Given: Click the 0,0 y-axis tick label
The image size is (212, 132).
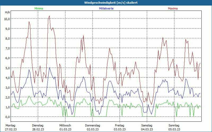Looking at the screenshot, I should tap(7, 117).
